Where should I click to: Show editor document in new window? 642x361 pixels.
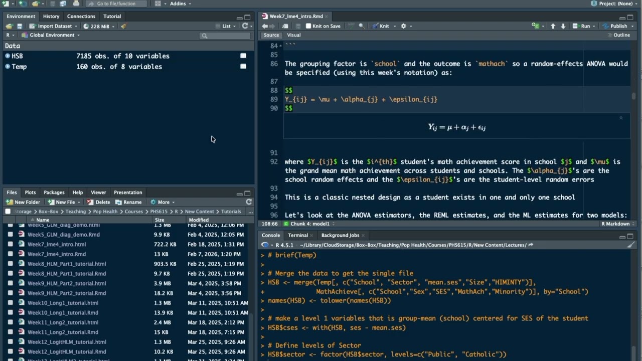[285, 26]
